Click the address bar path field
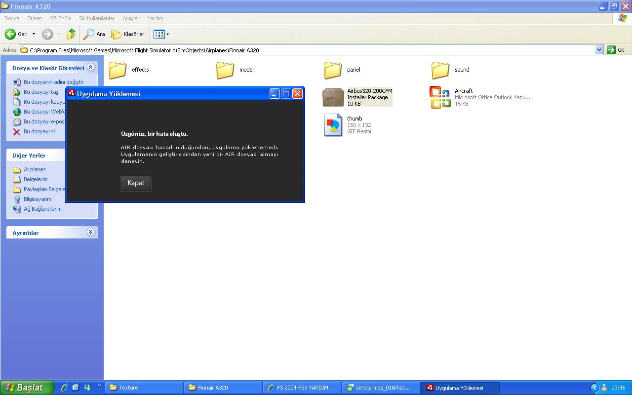The height and width of the screenshot is (395, 632). click(x=307, y=50)
